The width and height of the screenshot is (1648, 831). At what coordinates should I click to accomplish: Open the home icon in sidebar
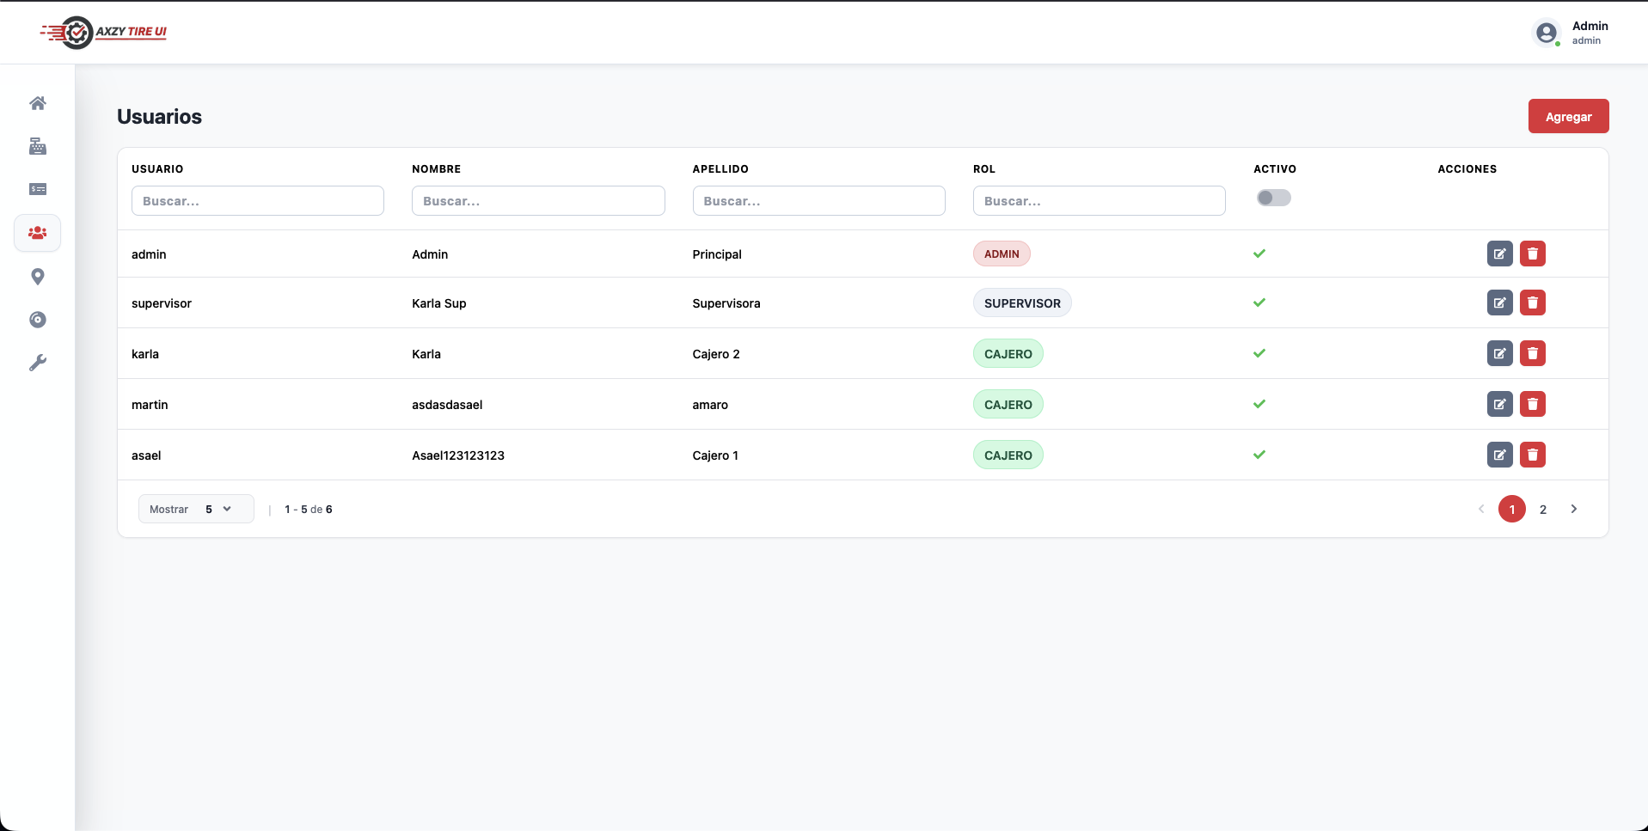tap(38, 103)
